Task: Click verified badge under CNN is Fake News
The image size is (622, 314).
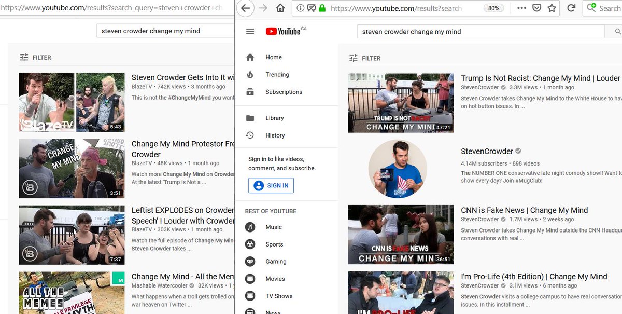Action: coord(503,220)
